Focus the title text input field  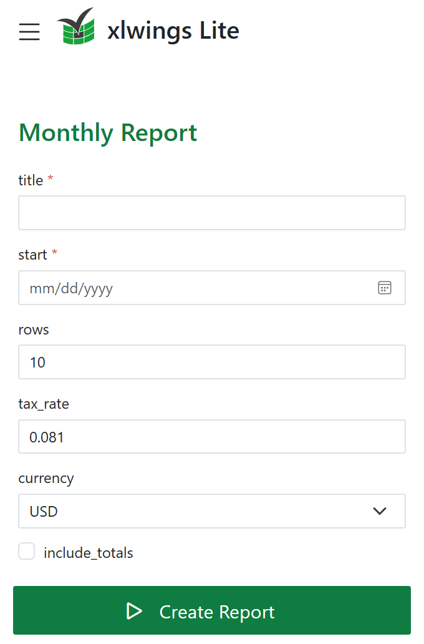pyautogui.click(x=212, y=213)
